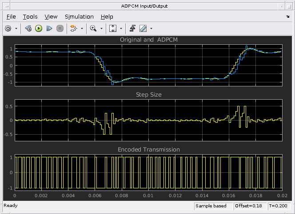Open Configuration Properties gear icon
Image resolution: width=295 pixels, height=214 pixels.
8,28
